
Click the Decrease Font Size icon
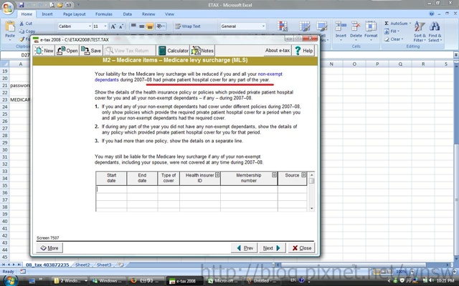(122, 26)
